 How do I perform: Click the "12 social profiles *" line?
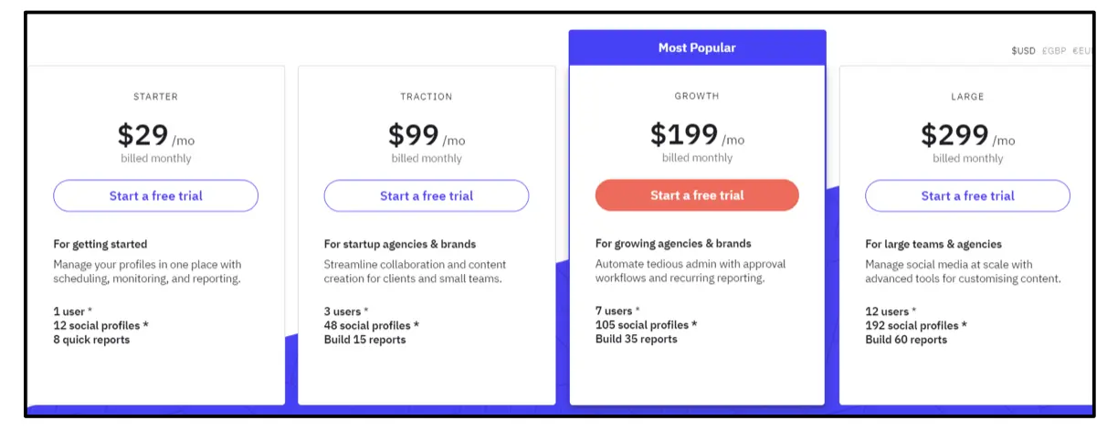(x=99, y=326)
